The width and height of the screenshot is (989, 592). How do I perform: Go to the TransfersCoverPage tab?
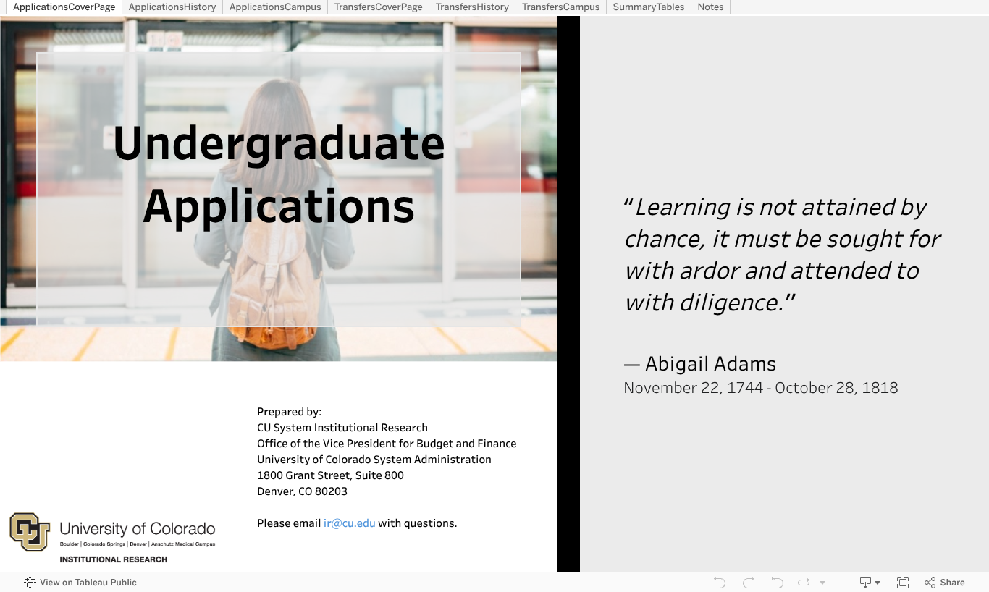[378, 7]
